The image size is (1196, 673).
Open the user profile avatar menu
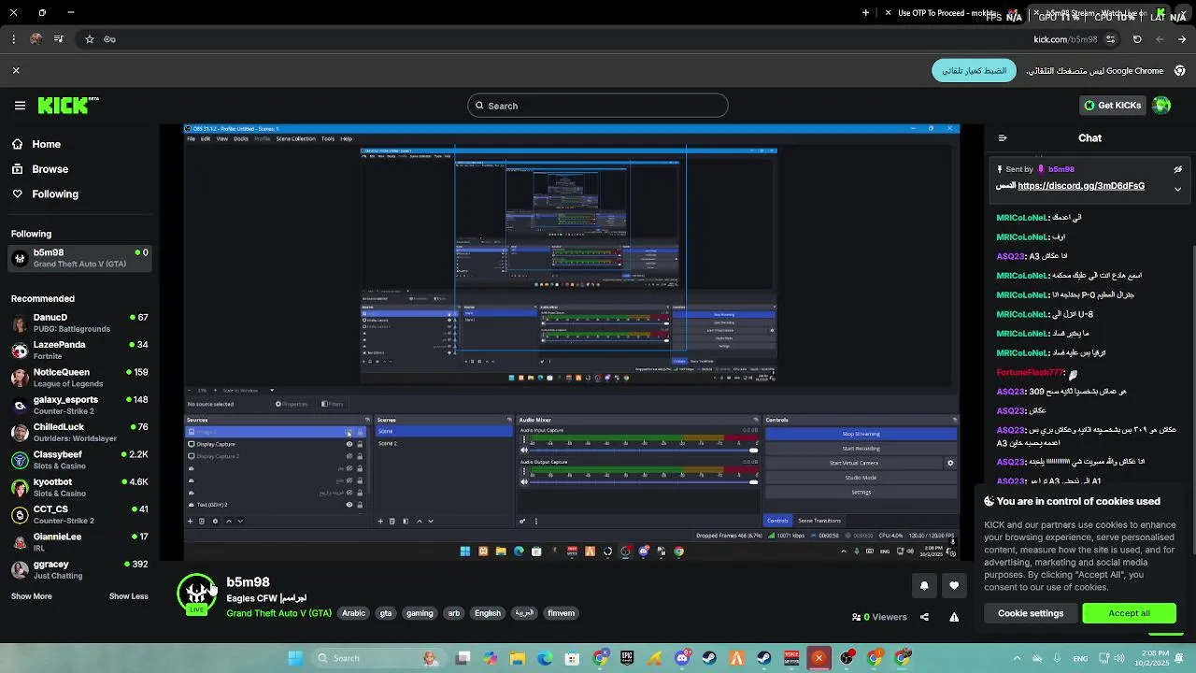1161,106
